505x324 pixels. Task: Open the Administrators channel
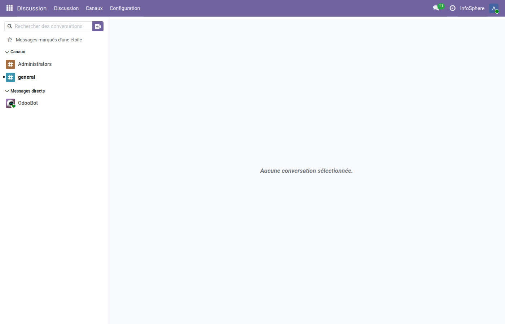(35, 64)
